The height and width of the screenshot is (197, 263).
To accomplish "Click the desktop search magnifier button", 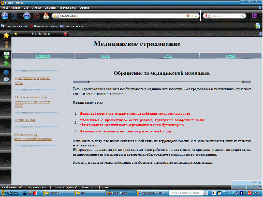I will point(206,193).
